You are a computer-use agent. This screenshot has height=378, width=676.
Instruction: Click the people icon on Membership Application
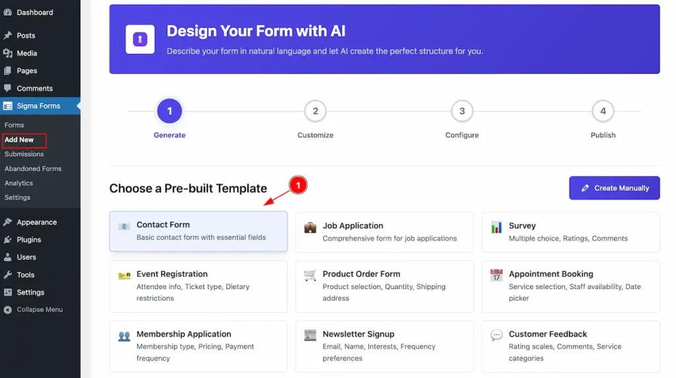tap(124, 336)
